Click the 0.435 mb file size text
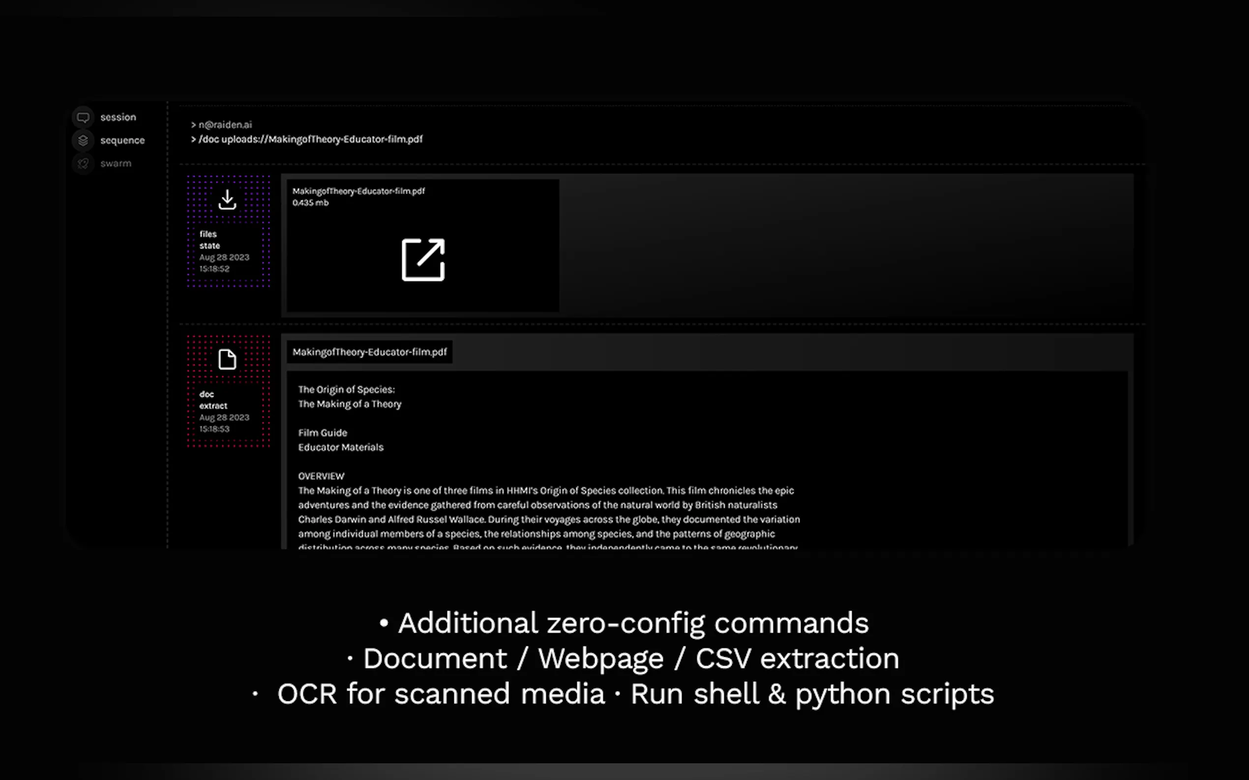Screen dimensions: 1249x780 (310, 203)
